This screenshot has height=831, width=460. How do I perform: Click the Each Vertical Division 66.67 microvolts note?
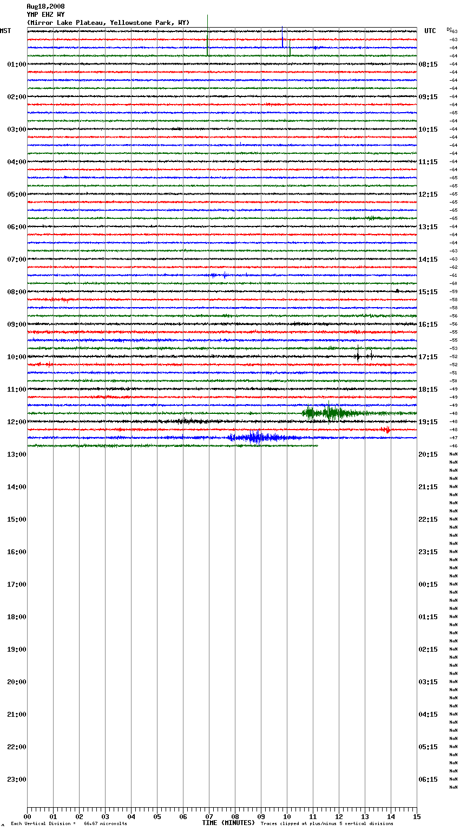point(69,824)
